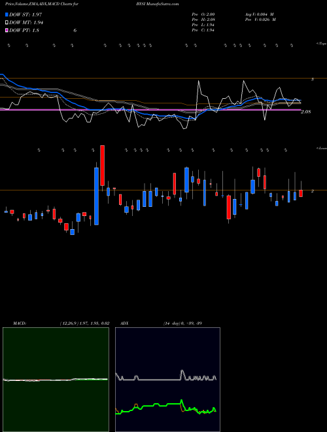Click the magenta DOW PT legend swatch
327x432 pixels.
pos(7,30)
